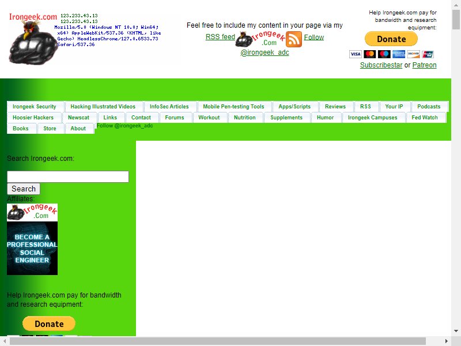
Task: Switch to the Reviews tab
Action: pos(335,107)
